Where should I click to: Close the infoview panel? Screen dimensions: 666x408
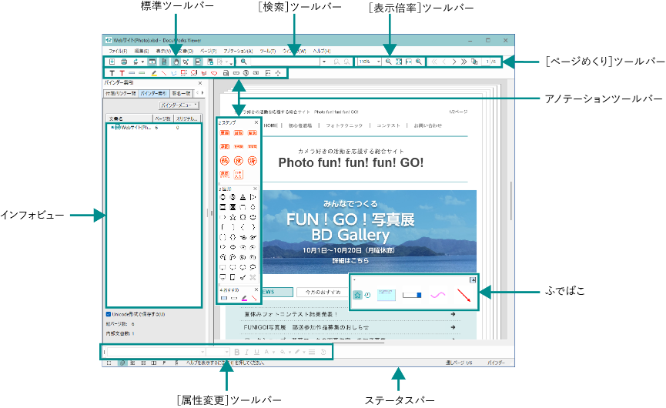coord(200,83)
